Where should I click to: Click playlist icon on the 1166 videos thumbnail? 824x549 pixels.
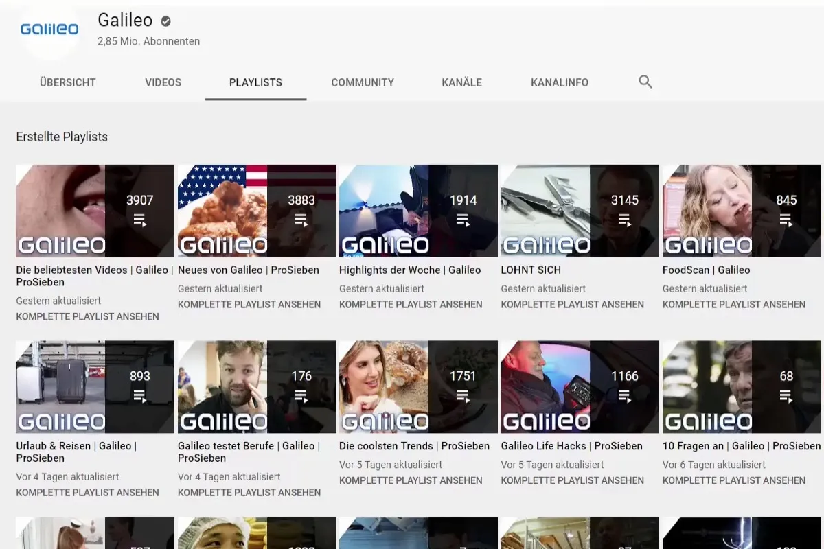624,396
